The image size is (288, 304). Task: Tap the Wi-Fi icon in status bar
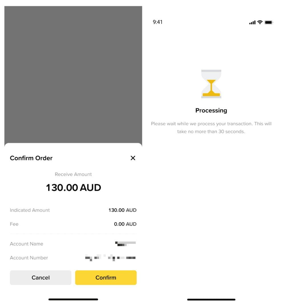(x=259, y=22)
